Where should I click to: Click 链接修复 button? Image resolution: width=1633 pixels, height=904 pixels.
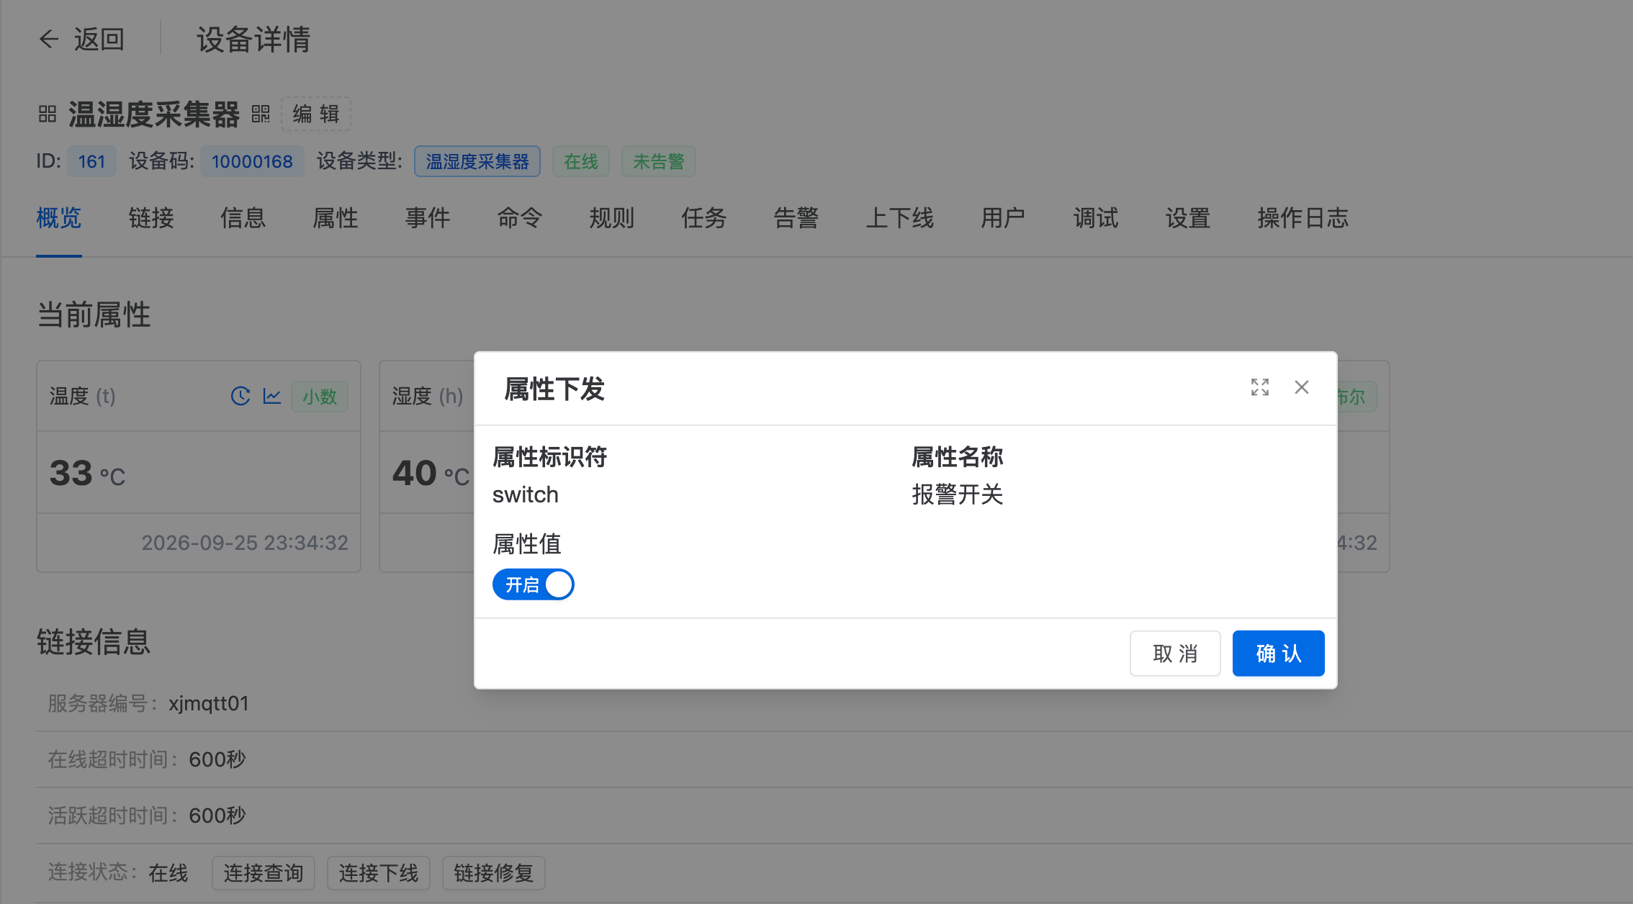pos(494,873)
